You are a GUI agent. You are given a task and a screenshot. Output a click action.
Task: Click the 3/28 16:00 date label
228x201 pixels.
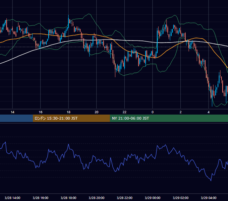[x=41, y=198]
